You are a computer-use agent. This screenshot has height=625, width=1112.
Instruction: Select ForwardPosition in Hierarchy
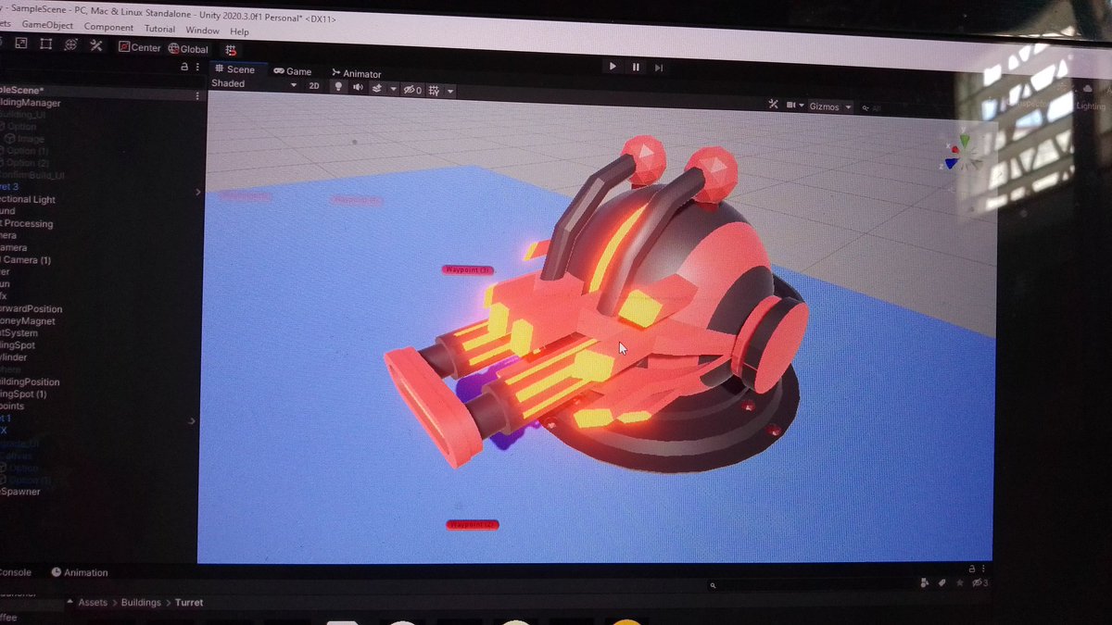pos(32,309)
